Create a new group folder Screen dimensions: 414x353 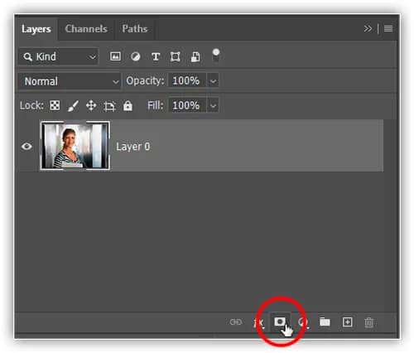(325, 322)
